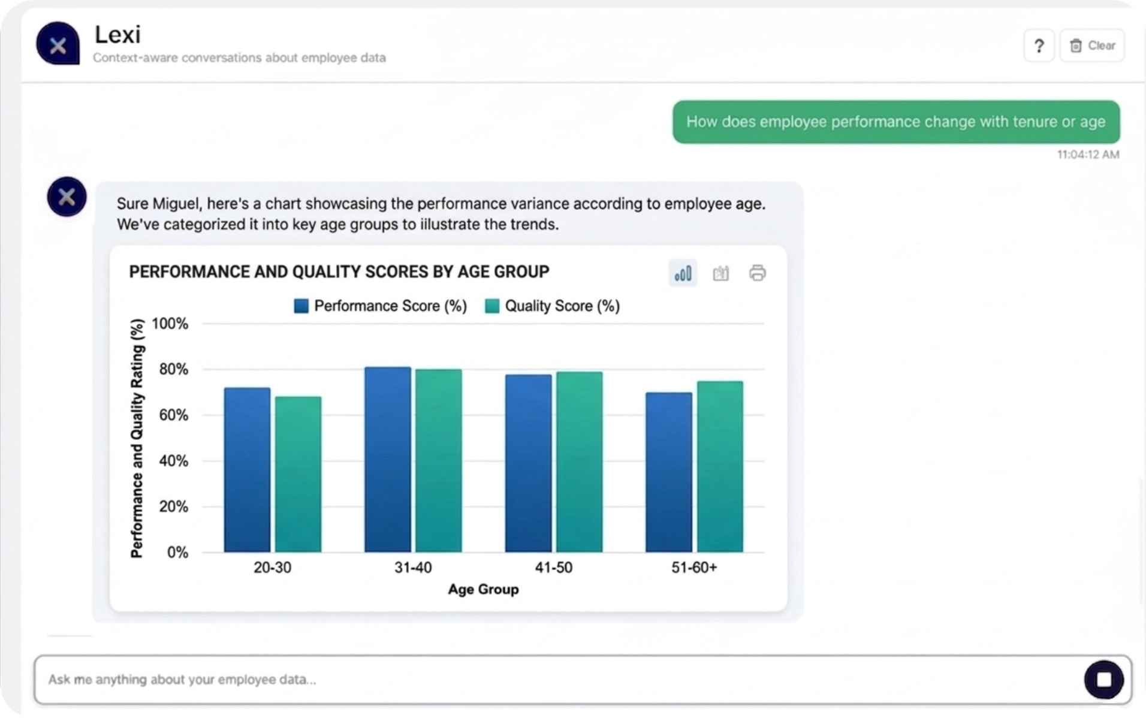The height and width of the screenshot is (718, 1146).
Task: Print the chart using the printer icon
Action: point(757,273)
